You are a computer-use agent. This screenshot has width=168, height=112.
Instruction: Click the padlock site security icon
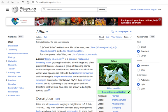pyautogui.click(x=37, y=2)
